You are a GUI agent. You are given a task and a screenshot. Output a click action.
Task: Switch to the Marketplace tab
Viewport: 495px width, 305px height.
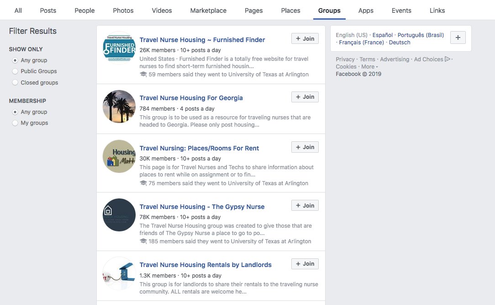pos(208,11)
